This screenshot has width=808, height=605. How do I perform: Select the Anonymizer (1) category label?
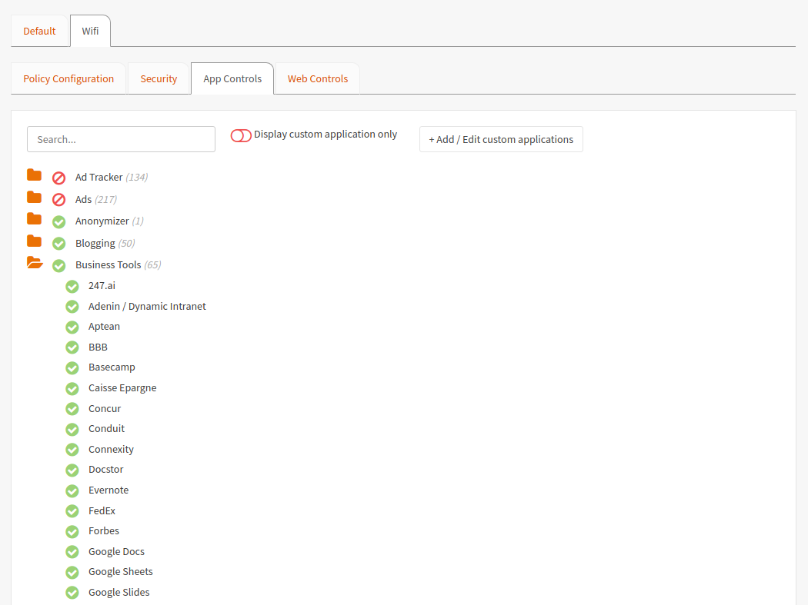[109, 221]
